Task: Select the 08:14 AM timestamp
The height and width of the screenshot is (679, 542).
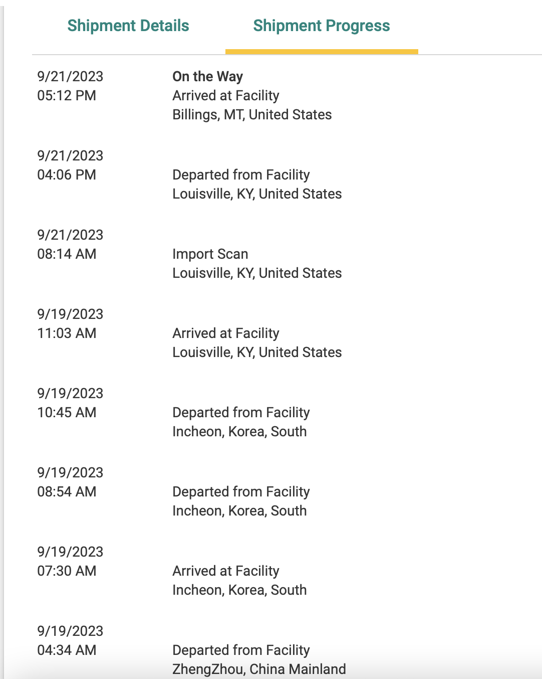Action: coord(67,254)
